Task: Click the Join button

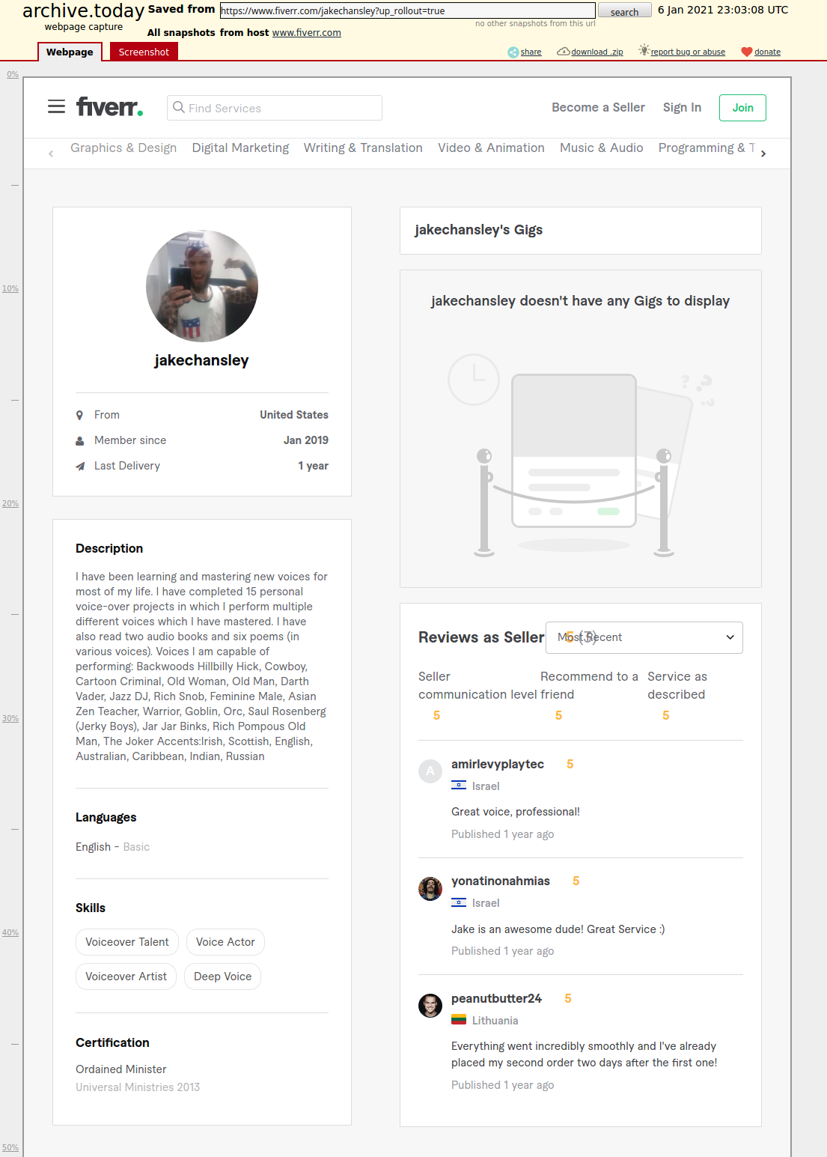Action: (x=742, y=108)
